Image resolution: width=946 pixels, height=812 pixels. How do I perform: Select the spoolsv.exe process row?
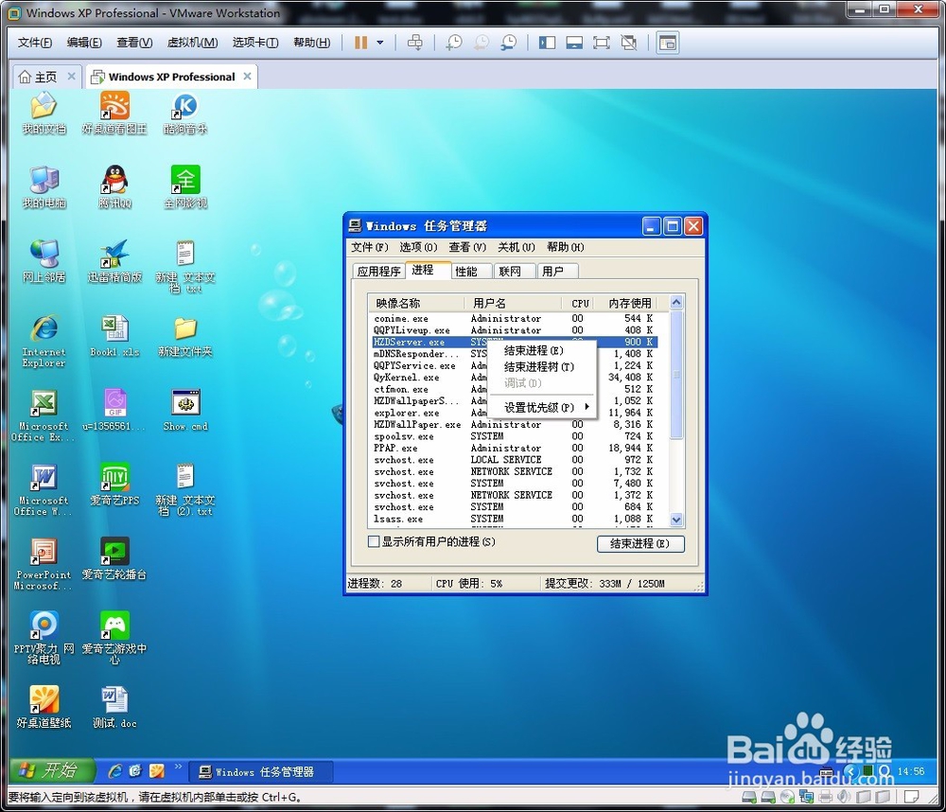point(513,436)
